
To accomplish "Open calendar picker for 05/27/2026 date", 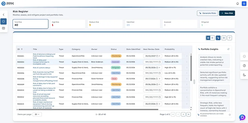I will [157, 104].
